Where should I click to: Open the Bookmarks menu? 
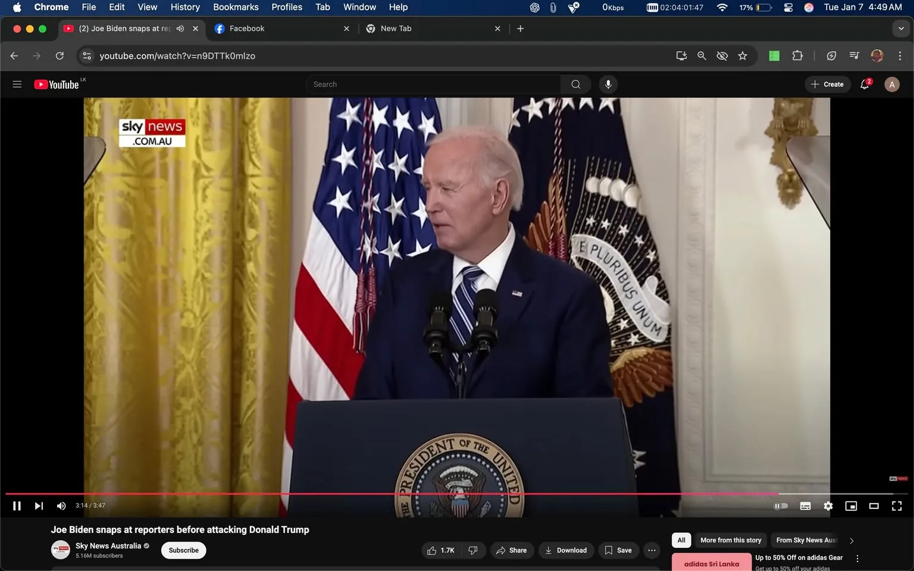click(236, 7)
